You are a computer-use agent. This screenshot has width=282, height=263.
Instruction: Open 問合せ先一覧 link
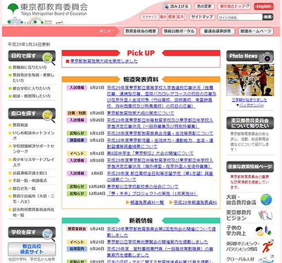coord(24,189)
